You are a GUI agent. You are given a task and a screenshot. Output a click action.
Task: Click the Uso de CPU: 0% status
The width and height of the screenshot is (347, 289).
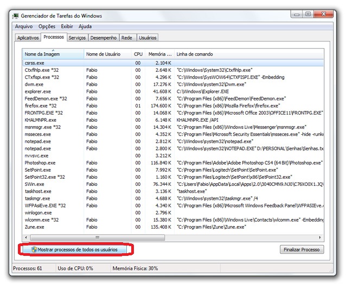click(75, 268)
